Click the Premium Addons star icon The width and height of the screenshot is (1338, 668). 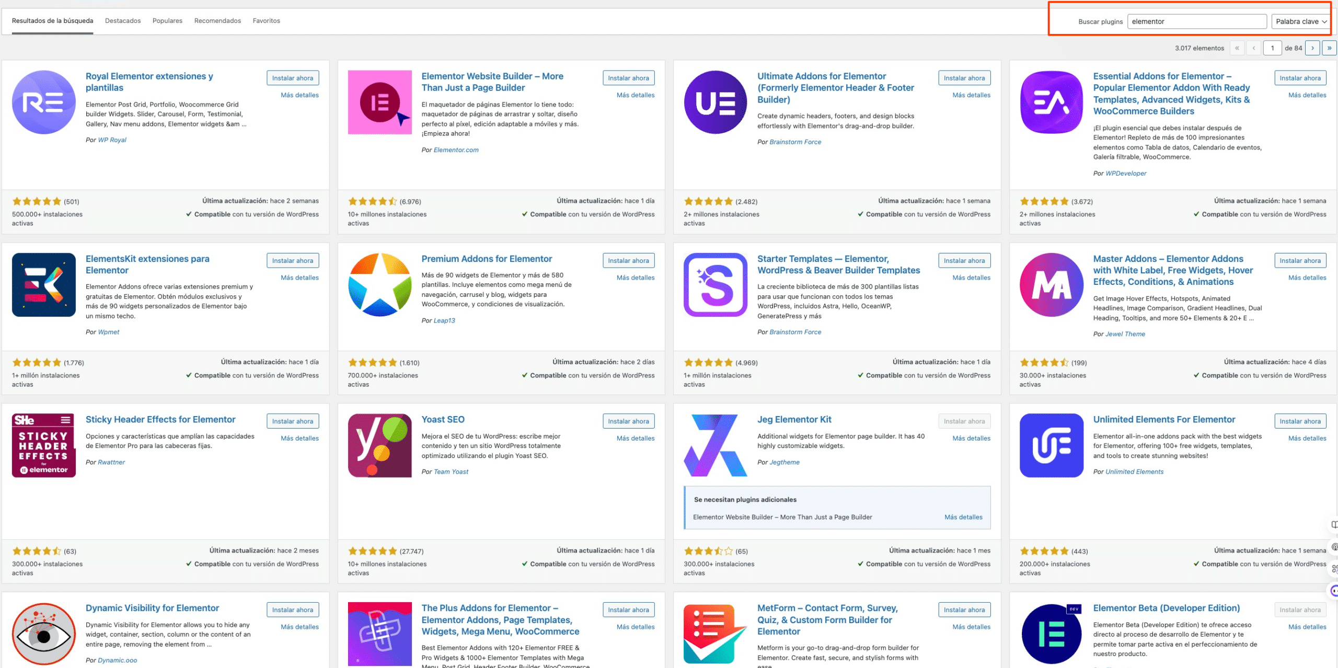click(380, 285)
